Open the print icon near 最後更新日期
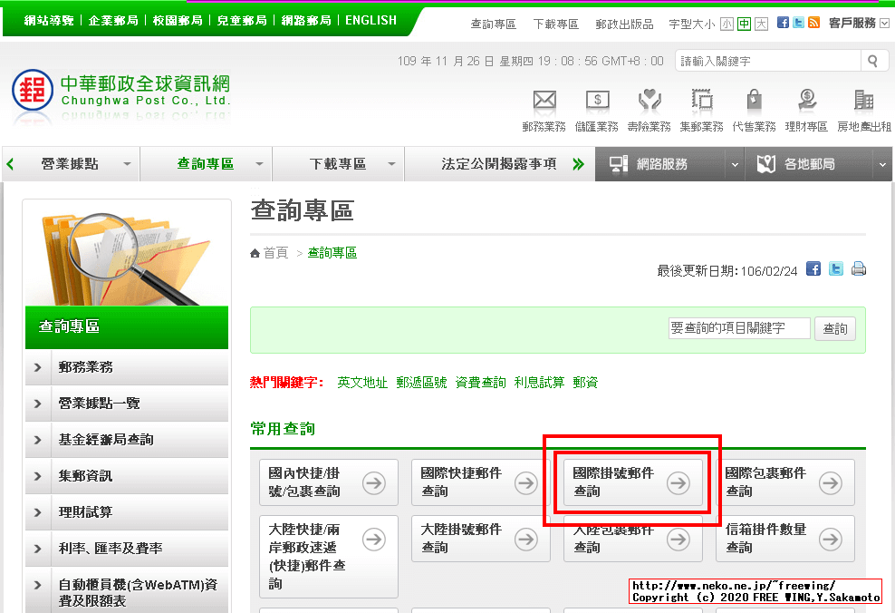The image size is (895, 613). [858, 268]
